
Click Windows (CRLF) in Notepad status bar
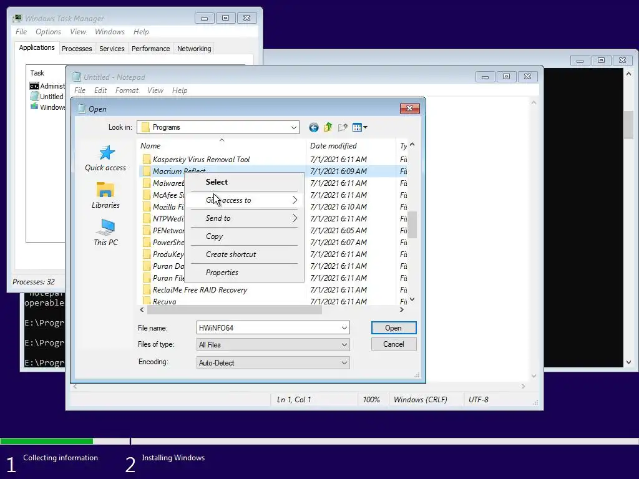[420, 400]
